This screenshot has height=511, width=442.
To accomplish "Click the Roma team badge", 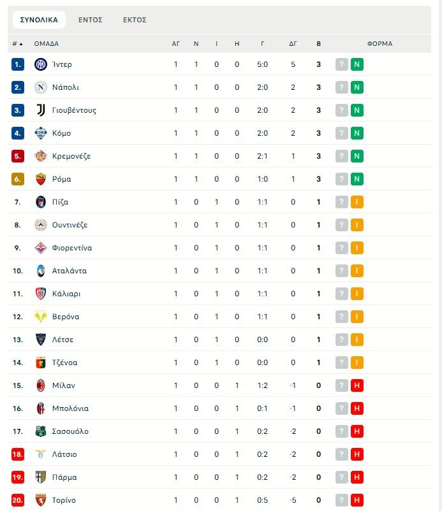I will pyautogui.click(x=41, y=179).
